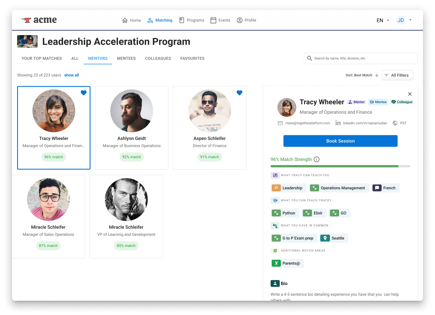Click the Elixir skill chip
The height and width of the screenshot is (315, 435).
[x=314, y=213]
